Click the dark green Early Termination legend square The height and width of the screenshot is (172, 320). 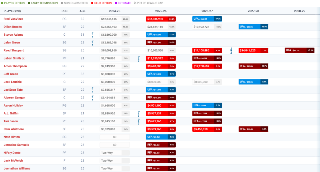click(29, 3)
